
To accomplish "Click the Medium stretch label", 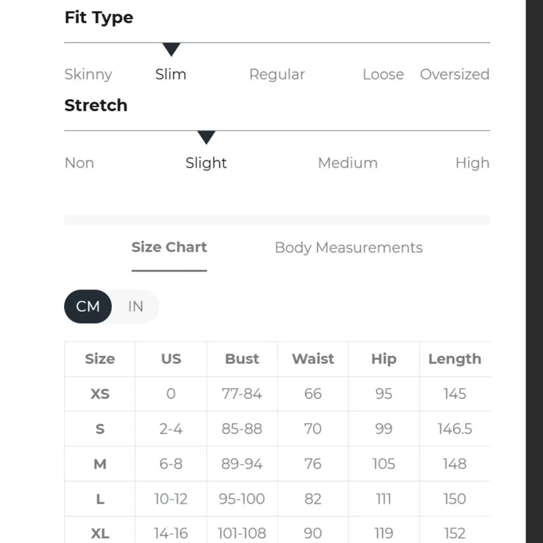I will [x=348, y=163].
